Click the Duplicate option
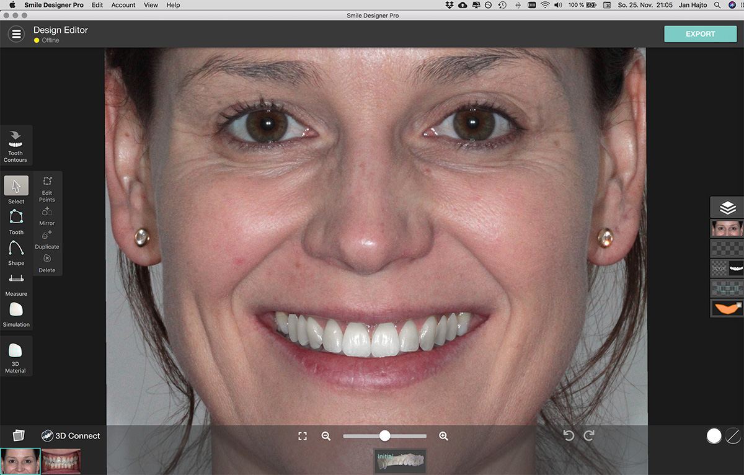744x475 pixels. tap(47, 239)
